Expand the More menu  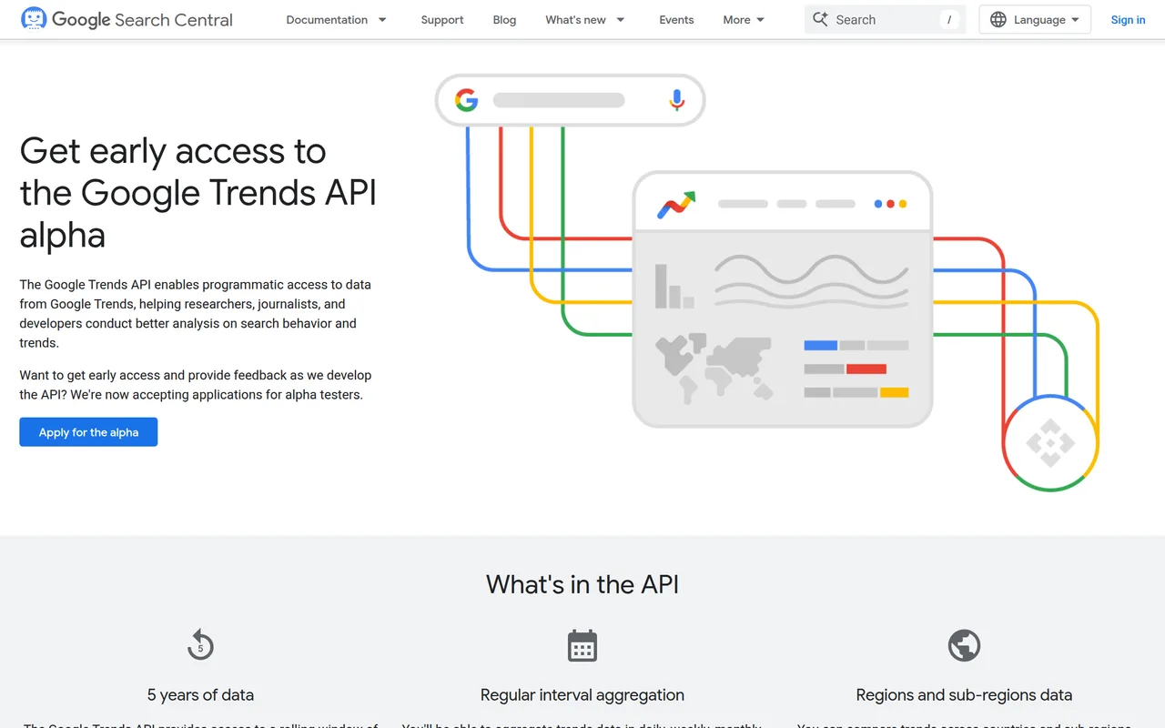click(x=745, y=19)
